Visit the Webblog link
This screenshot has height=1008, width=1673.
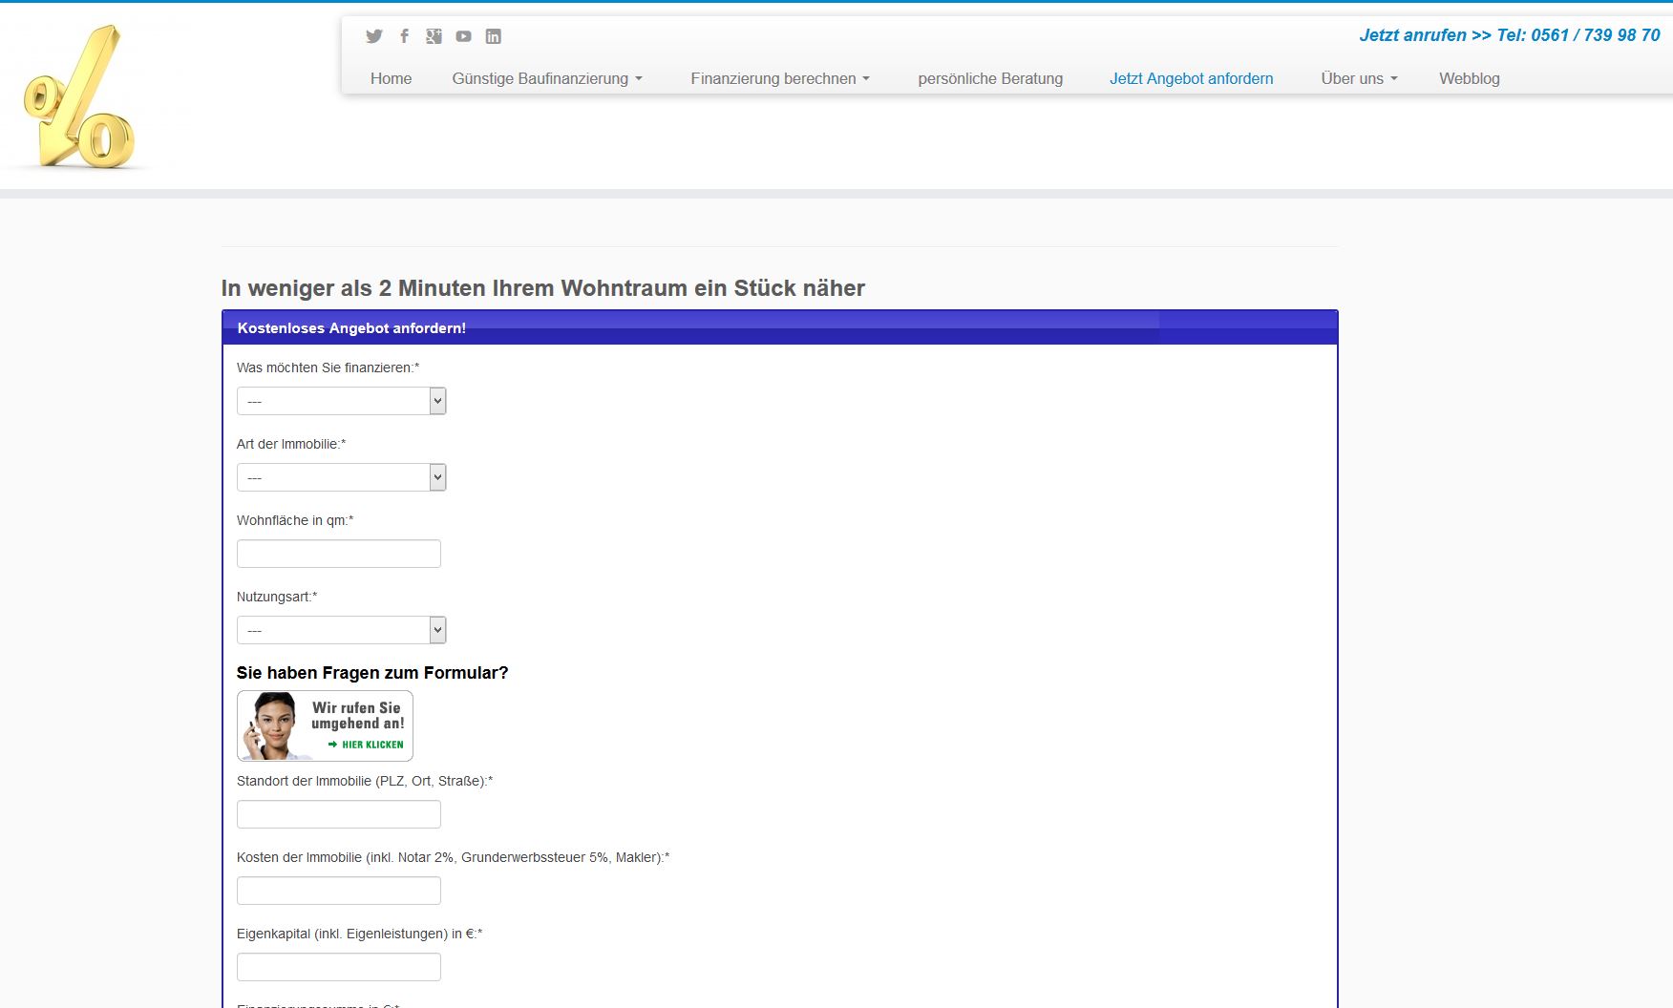pyautogui.click(x=1469, y=78)
